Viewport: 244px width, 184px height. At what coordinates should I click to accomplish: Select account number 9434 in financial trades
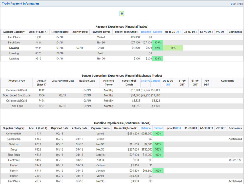pyautogui.click(x=38, y=48)
